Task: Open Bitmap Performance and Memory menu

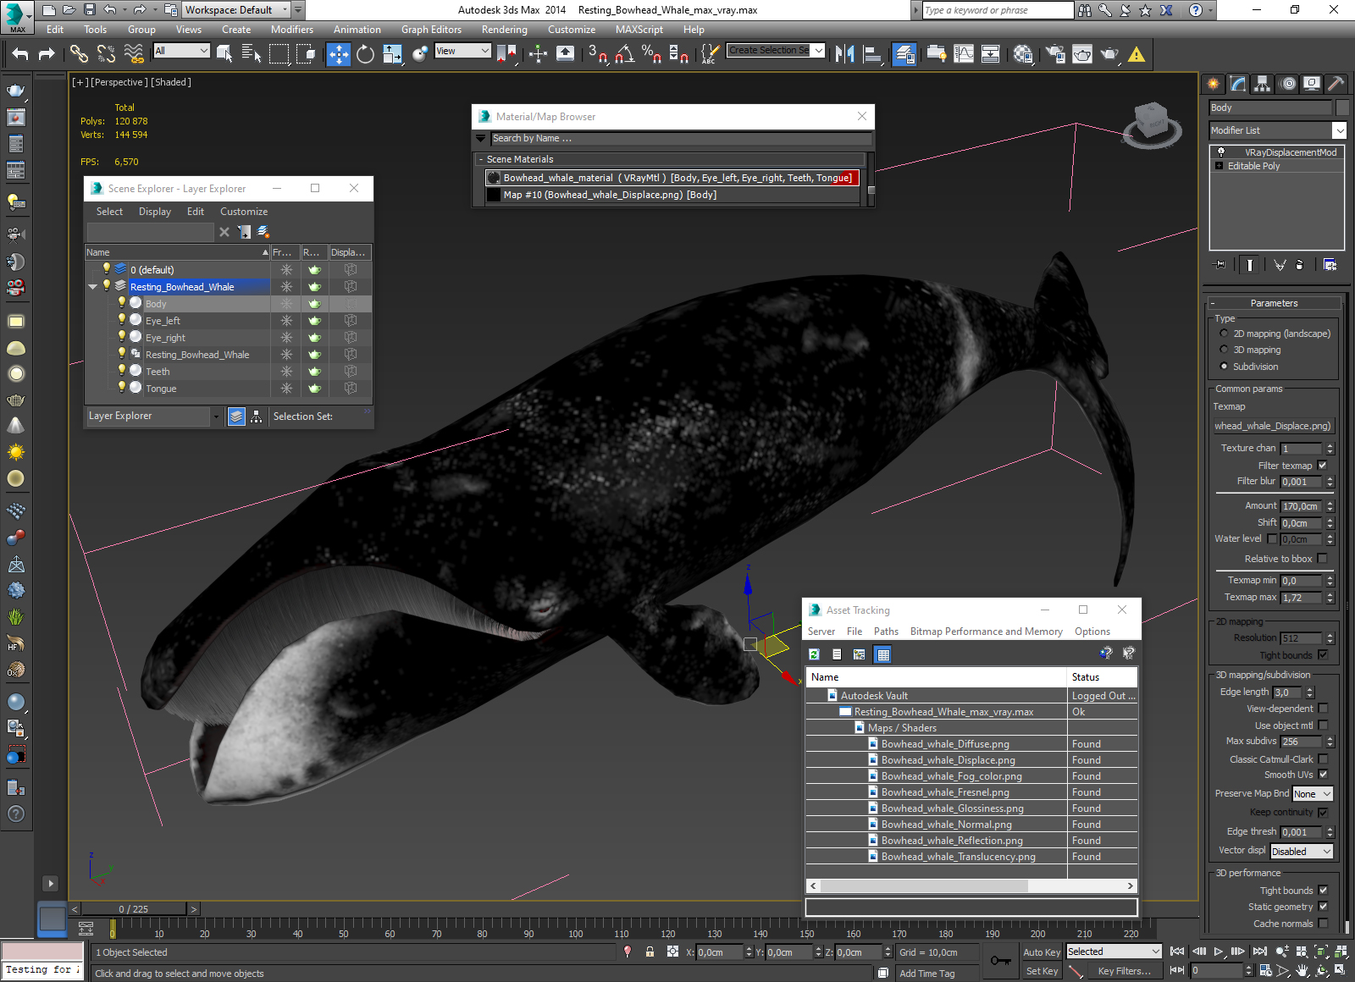Action: [x=986, y=632]
